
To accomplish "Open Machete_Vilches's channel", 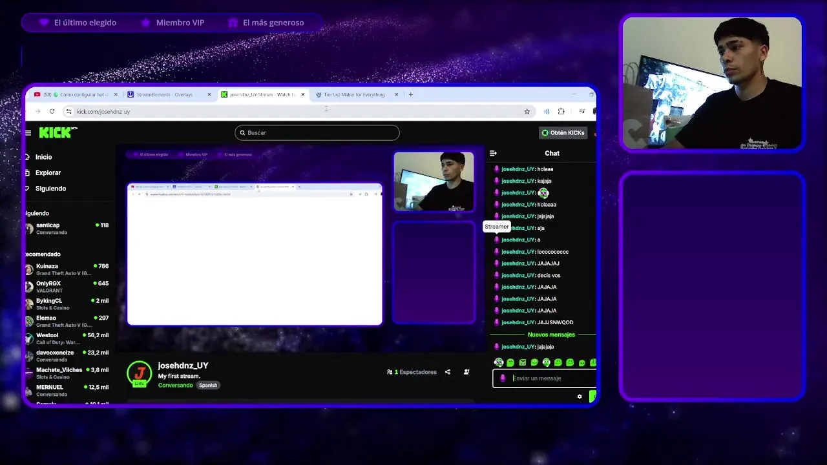I will (x=68, y=373).
